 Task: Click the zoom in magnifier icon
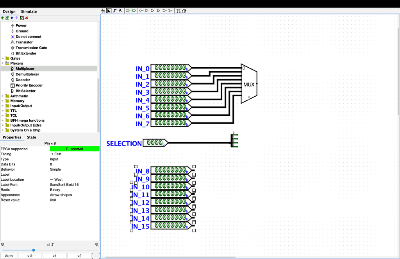click(97, 245)
